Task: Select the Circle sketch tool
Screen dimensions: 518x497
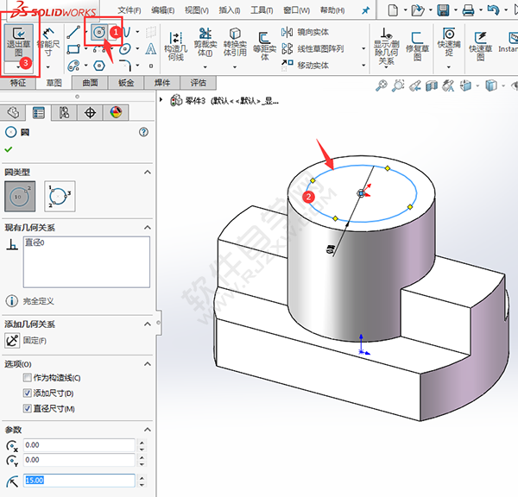Action: coord(98,33)
